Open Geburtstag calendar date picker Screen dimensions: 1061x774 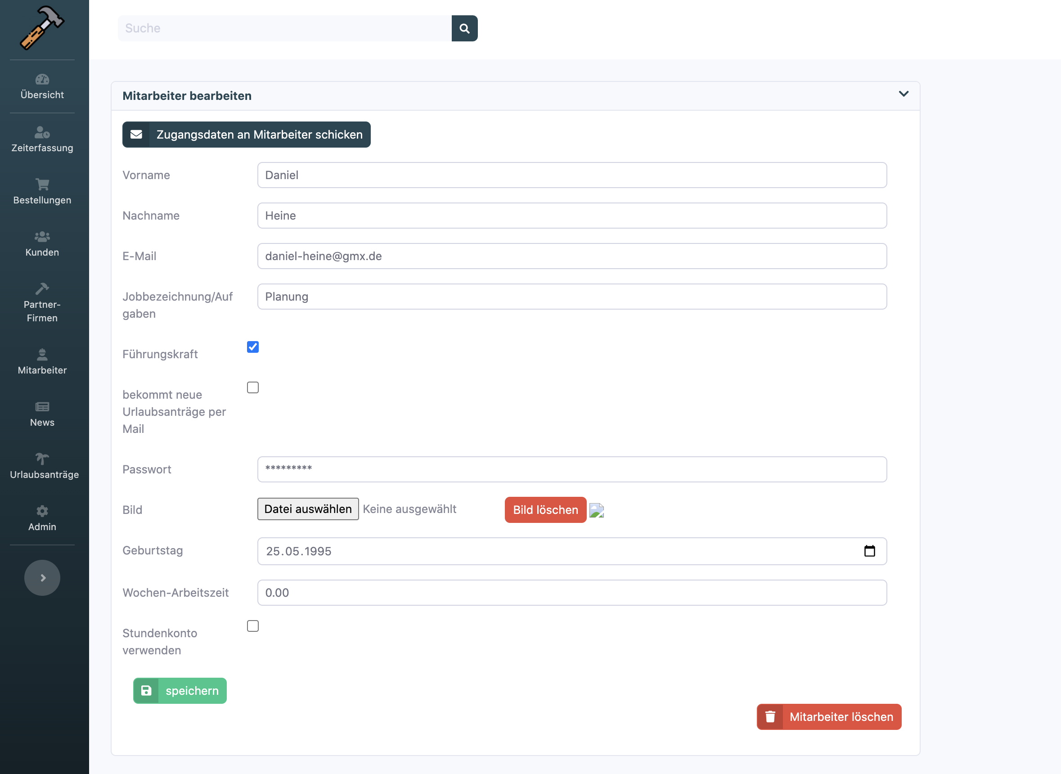click(869, 551)
